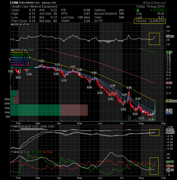Click the 13.20 ADX axis tag
Image resolution: width=177 pixels, height=180 pixels.
tap(170, 170)
